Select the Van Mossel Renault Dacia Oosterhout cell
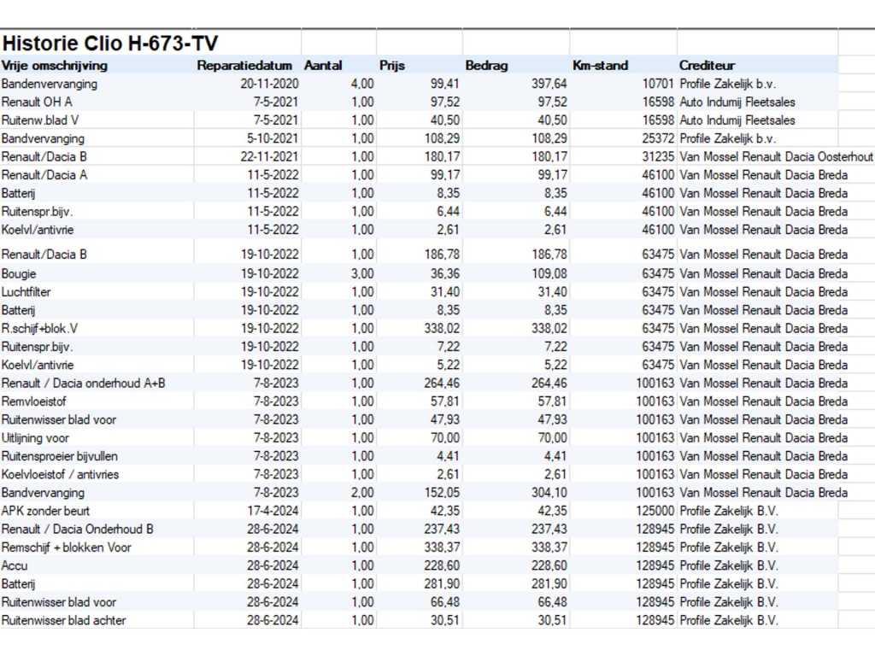This screenshot has width=875, height=656. coord(776,156)
